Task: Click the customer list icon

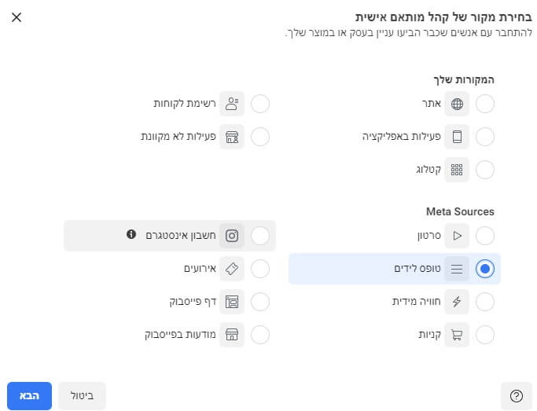Action: click(x=232, y=103)
